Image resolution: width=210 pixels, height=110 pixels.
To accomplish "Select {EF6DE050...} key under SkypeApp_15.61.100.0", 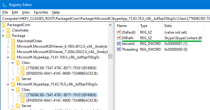I will click(62, 73).
